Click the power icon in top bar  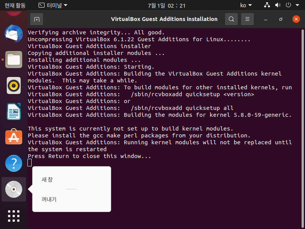[x=288, y=5]
